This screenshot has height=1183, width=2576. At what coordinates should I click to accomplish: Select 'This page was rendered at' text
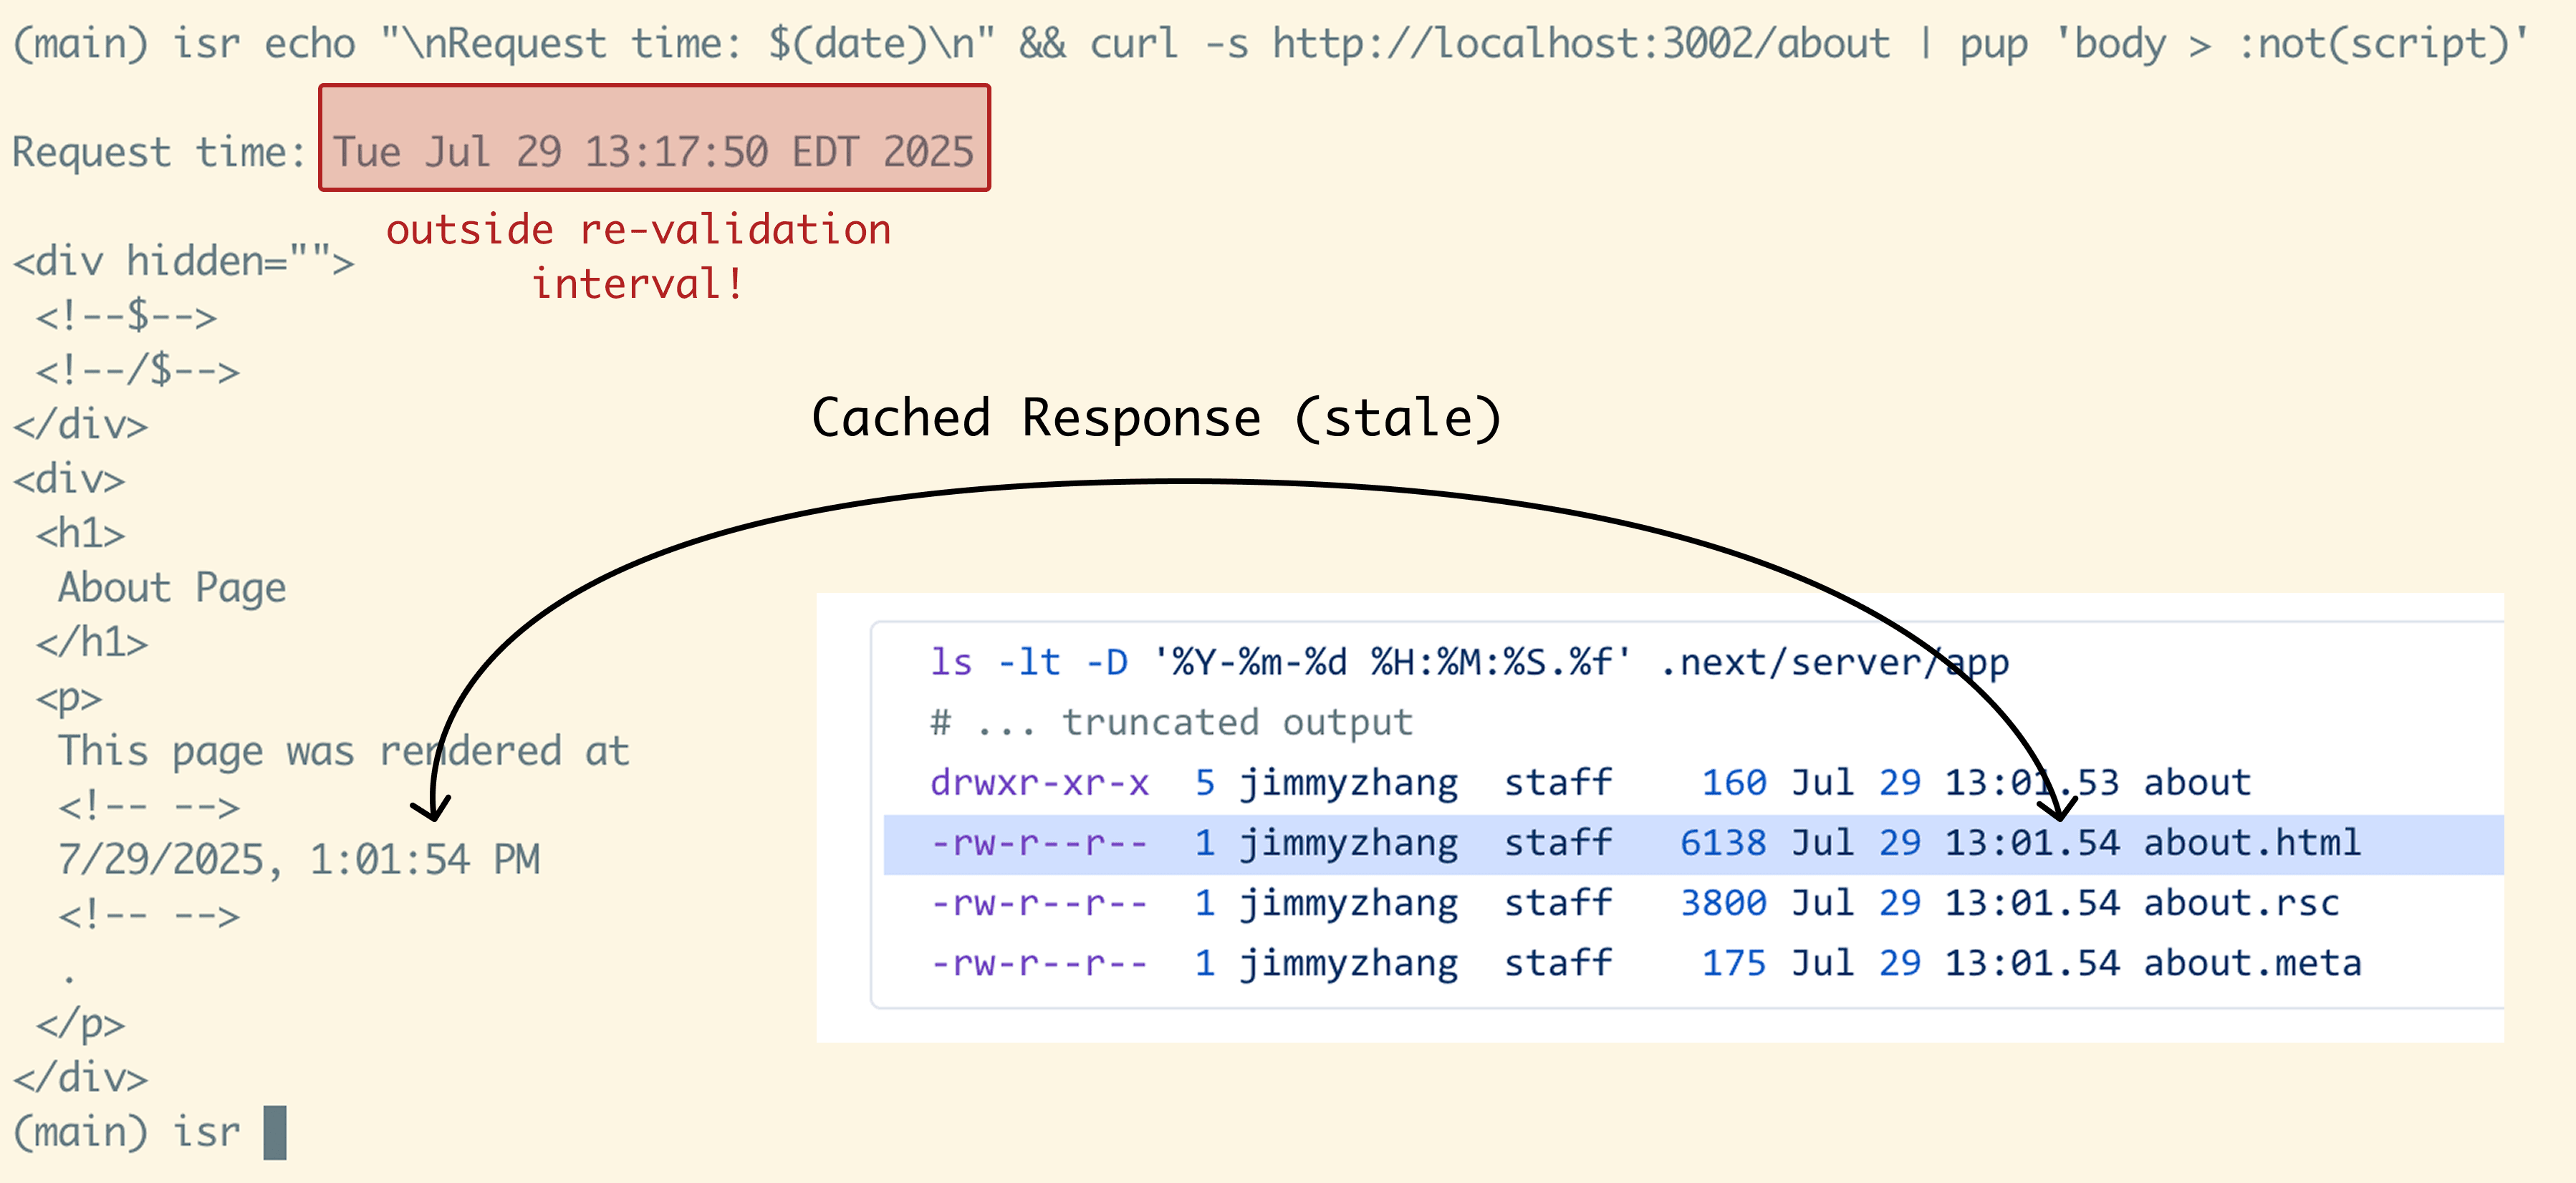(x=344, y=751)
